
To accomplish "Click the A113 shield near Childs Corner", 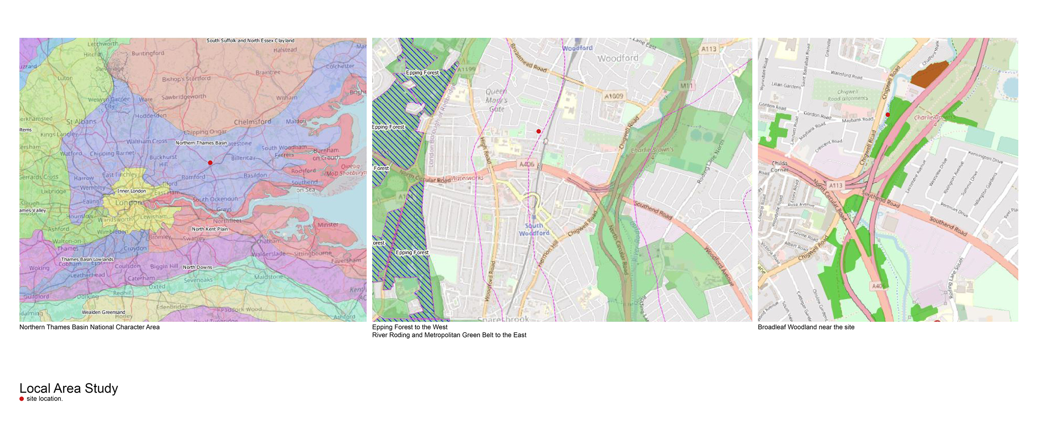I will [836, 185].
